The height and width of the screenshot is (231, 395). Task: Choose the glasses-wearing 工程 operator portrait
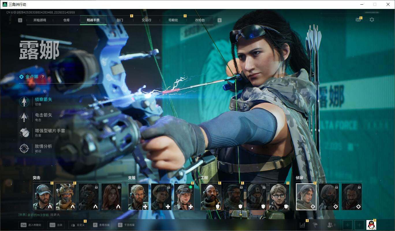pos(279,197)
